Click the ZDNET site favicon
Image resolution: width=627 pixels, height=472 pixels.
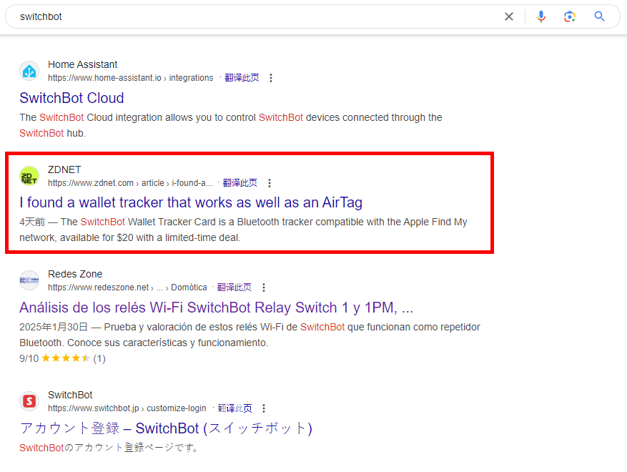[29, 176]
